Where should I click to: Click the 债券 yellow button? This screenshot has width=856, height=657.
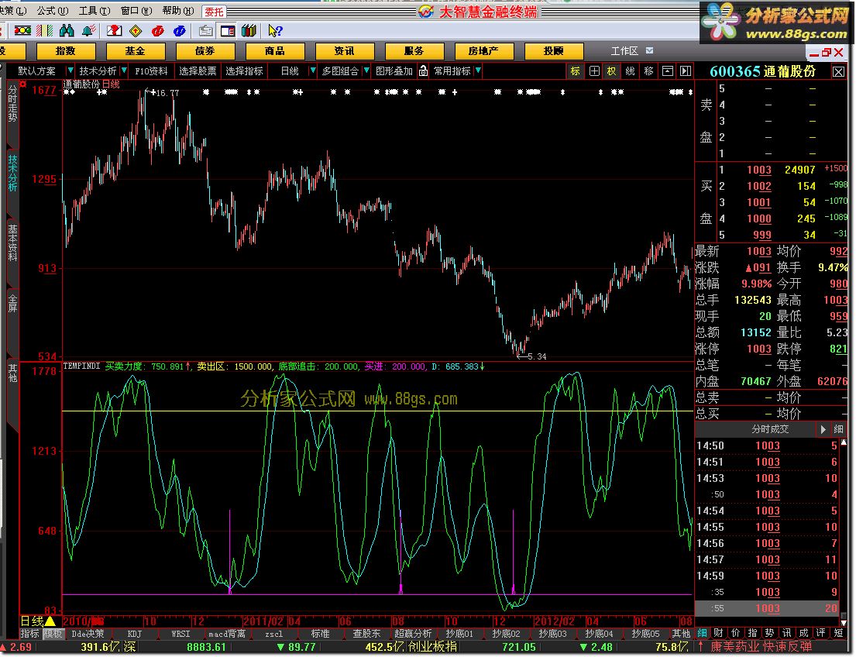(205, 51)
